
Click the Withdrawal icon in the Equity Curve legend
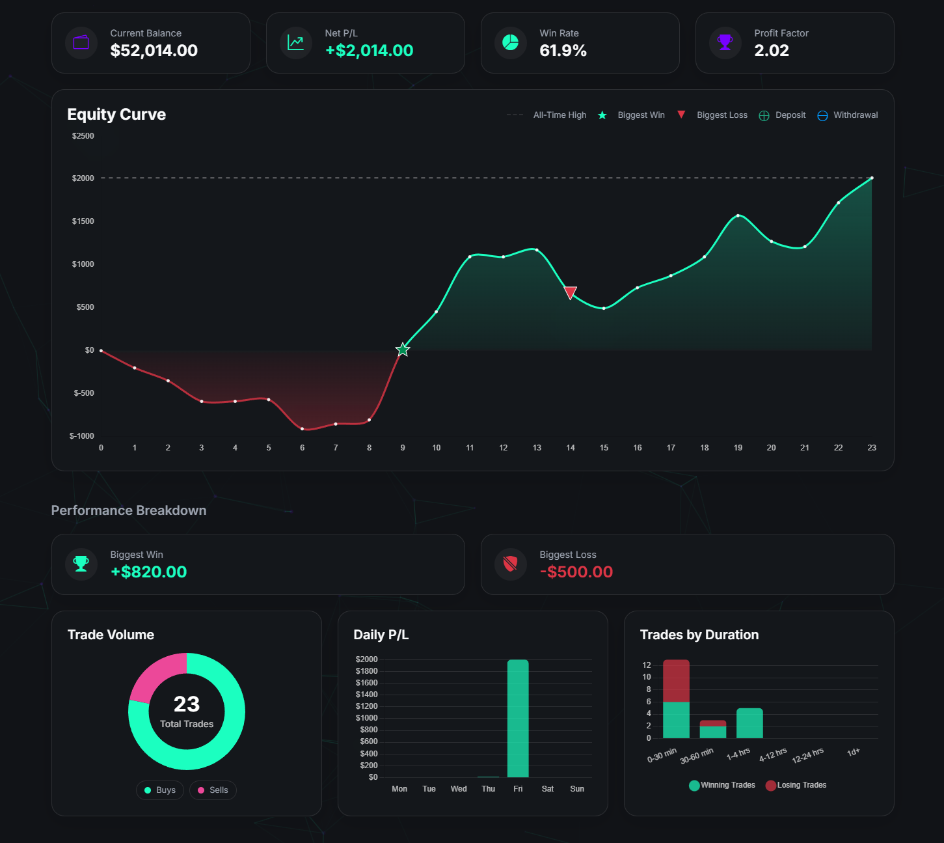[822, 115]
